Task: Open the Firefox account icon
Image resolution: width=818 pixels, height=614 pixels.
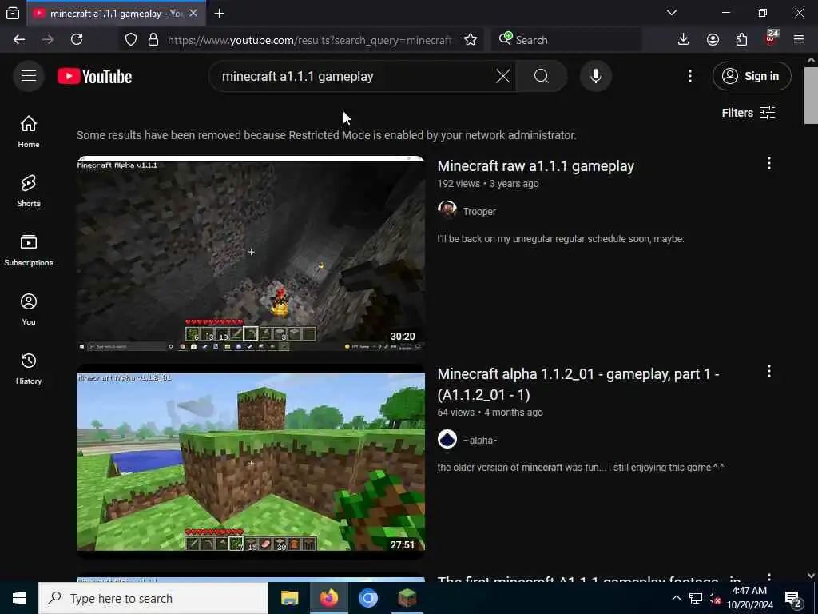Action: tap(713, 40)
